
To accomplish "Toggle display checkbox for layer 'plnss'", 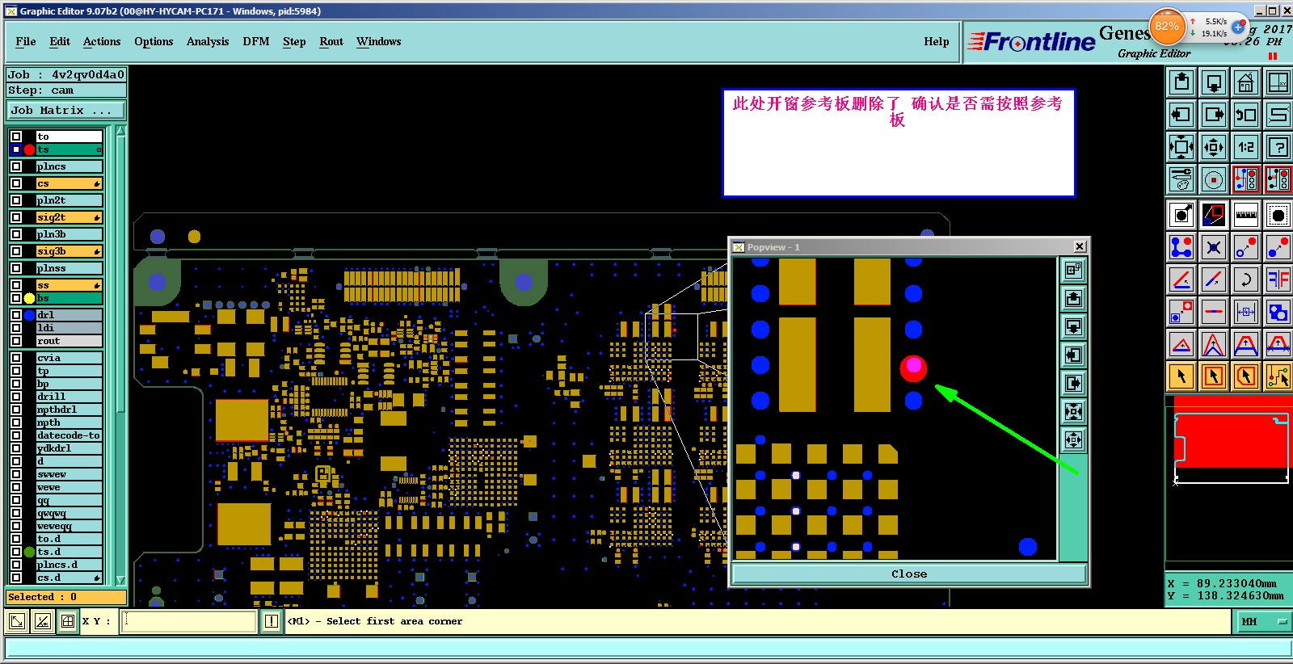I will coord(16,268).
